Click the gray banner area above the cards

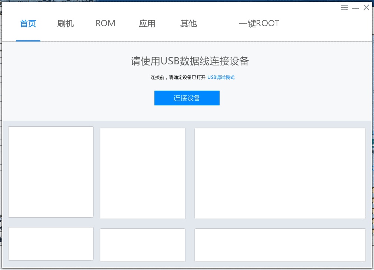pos(187,115)
